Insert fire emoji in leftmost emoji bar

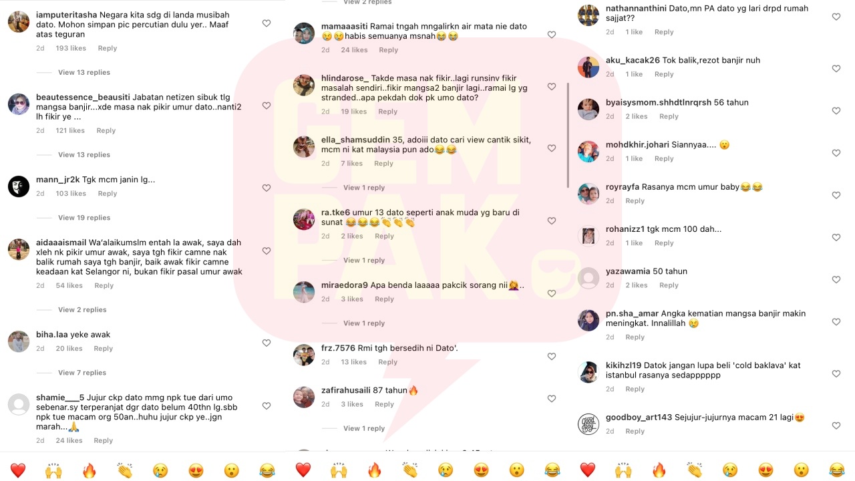90,470
